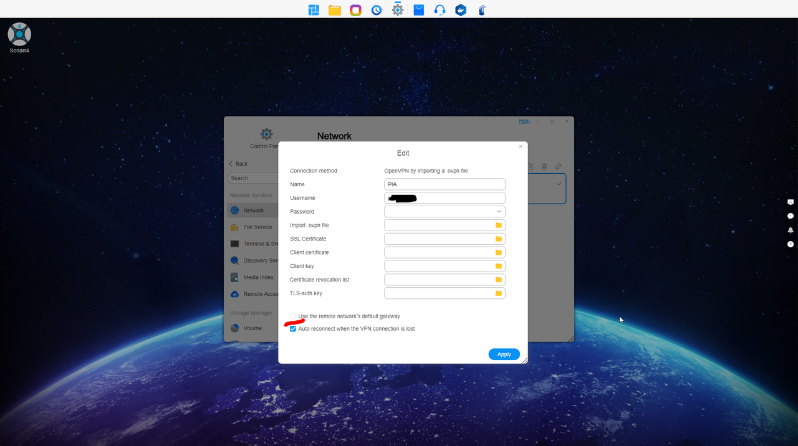
Task: Click the Username input field
Action: click(x=445, y=198)
